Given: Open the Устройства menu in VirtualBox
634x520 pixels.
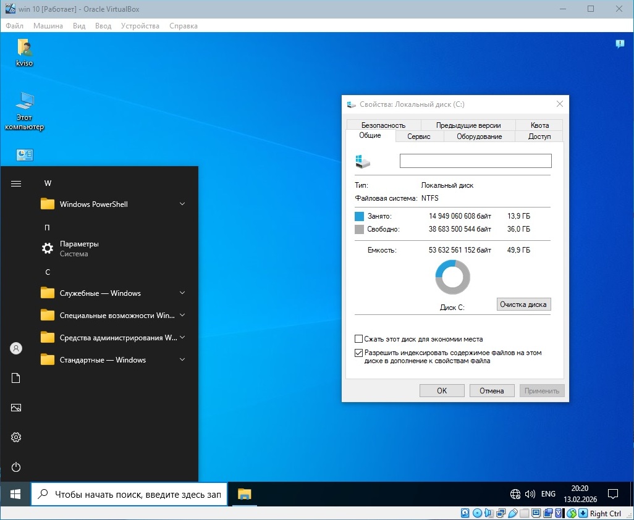Looking at the screenshot, I should (140, 26).
